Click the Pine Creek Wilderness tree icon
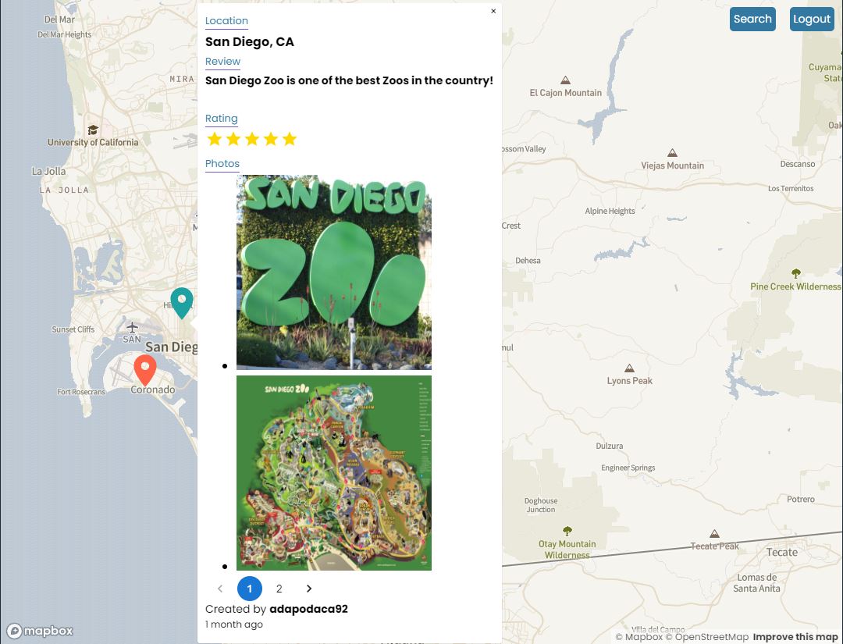 [796, 274]
